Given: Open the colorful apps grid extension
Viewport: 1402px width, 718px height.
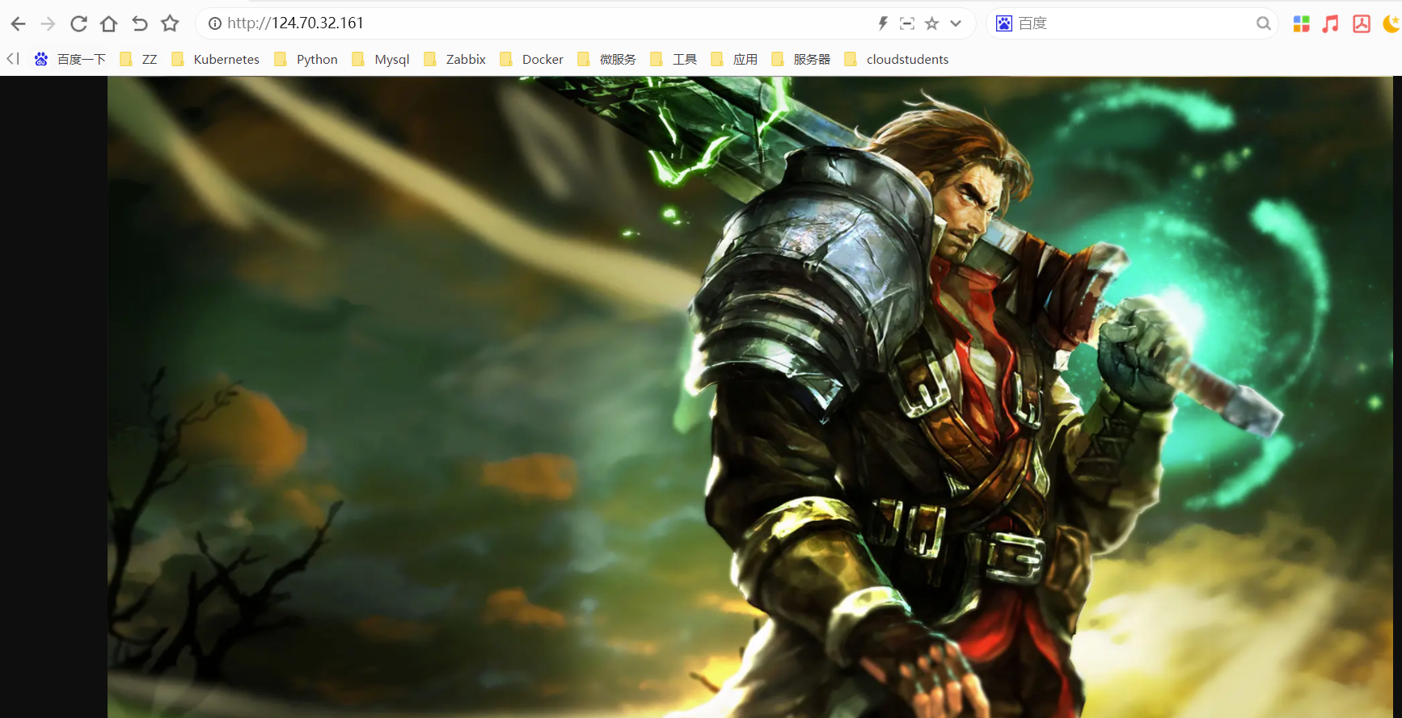Looking at the screenshot, I should [1301, 24].
